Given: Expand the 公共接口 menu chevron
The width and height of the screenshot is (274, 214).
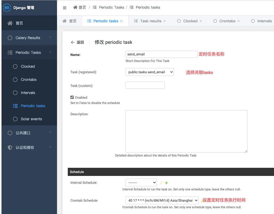Looking at the screenshot, I should 50,132.
